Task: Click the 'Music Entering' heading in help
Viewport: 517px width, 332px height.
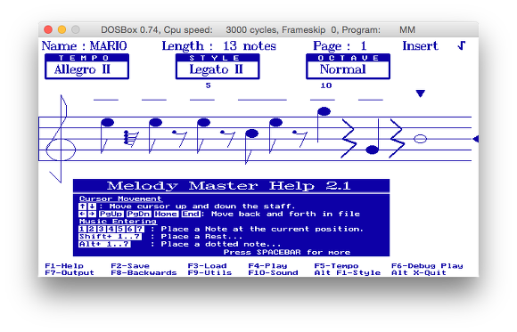Action: [118, 222]
